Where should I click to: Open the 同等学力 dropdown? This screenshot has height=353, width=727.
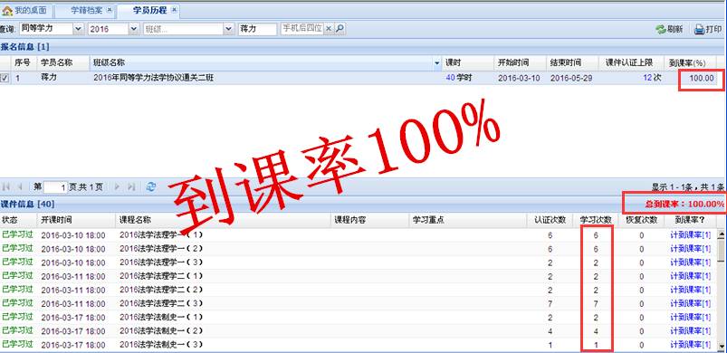[79, 29]
